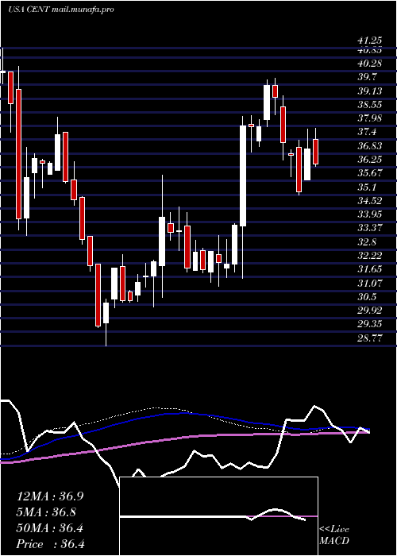
Task: Click the 'USA CENT mail.munafa.pro' chart title
Action: pos(61,10)
